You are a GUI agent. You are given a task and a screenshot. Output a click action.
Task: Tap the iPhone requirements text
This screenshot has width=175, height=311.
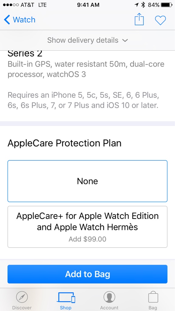pyautogui.click(x=83, y=100)
